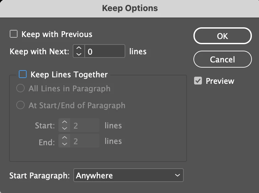The width and height of the screenshot is (259, 193).
Task: Click the Start lines up arrow
Action: [64, 122]
